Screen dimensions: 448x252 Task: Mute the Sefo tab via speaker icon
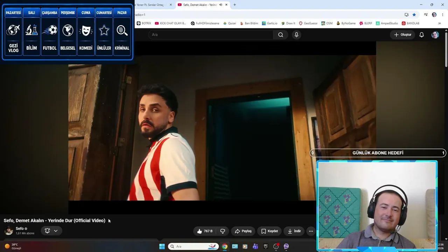tap(220, 5)
